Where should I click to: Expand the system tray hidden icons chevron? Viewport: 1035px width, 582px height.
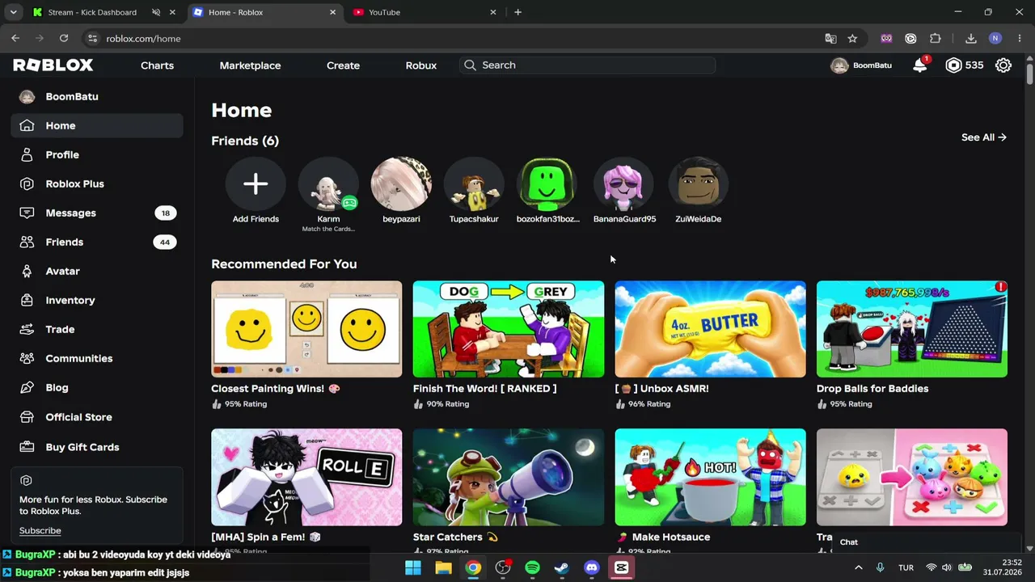(859, 567)
